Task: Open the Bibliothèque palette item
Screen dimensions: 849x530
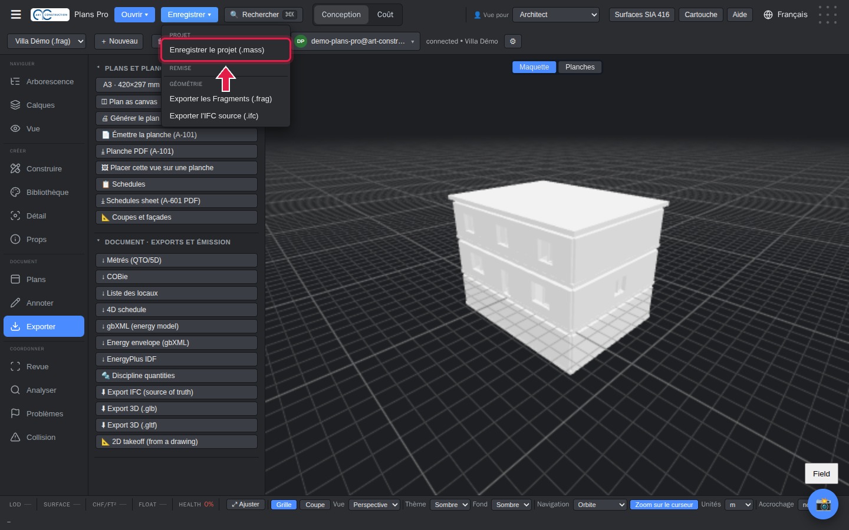Action: pyautogui.click(x=44, y=193)
